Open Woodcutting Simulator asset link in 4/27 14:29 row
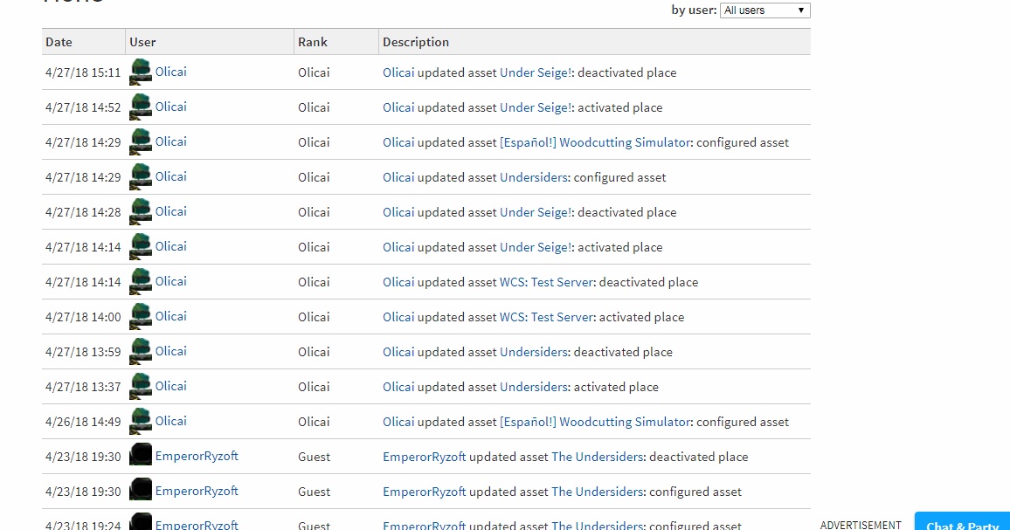This screenshot has width=1010, height=530. coord(595,142)
